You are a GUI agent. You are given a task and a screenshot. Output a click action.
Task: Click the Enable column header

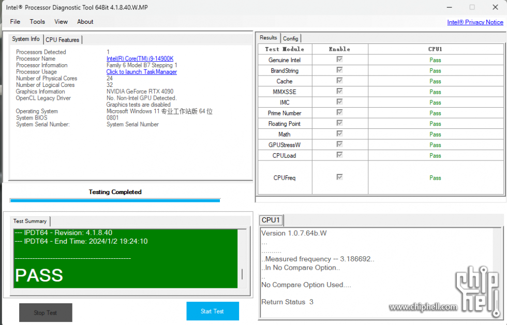pyautogui.click(x=339, y=49)
